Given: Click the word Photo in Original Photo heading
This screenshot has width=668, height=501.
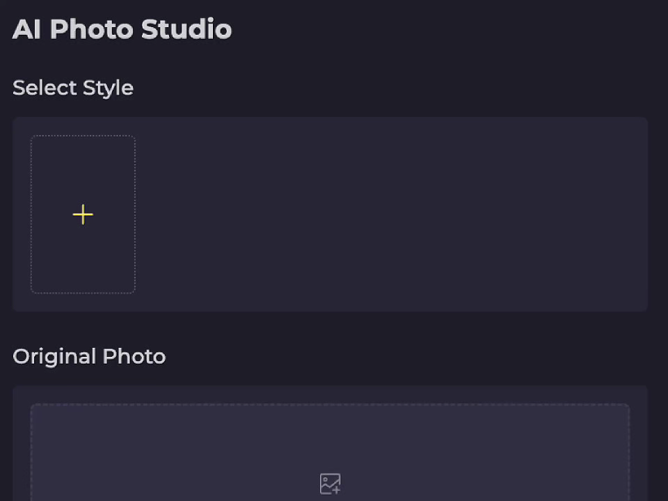Looking at the screenshot, I should coord(134,356).
